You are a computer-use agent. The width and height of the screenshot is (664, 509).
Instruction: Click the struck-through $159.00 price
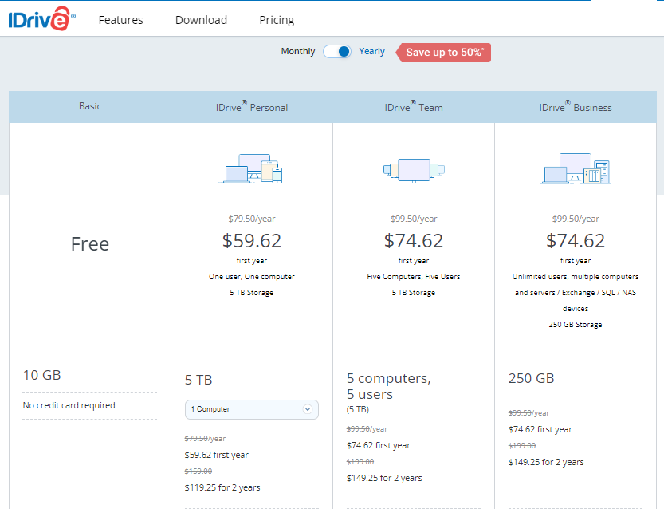(198, 472)
